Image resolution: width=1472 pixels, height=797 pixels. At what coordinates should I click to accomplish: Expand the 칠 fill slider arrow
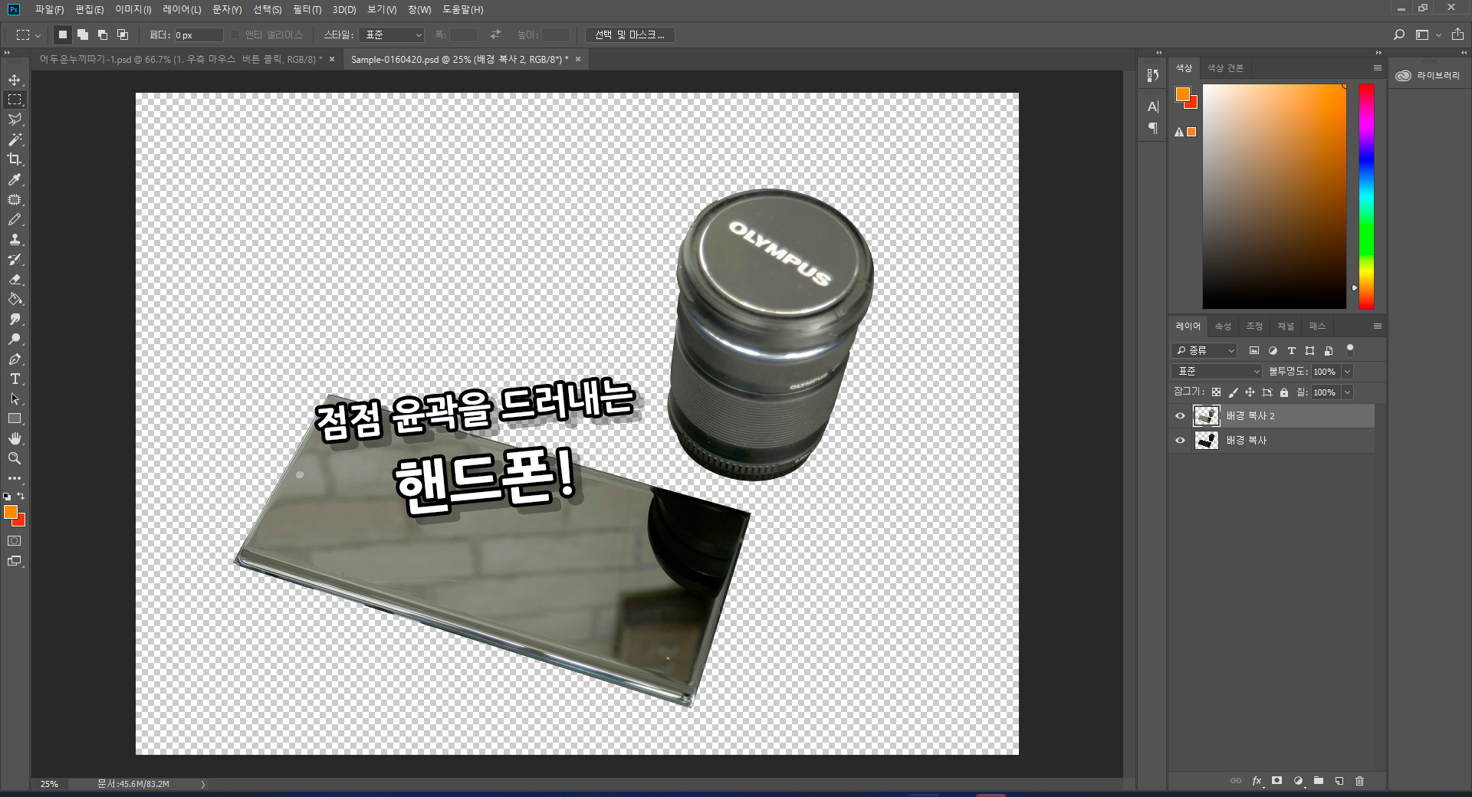tap(1347, 392)
